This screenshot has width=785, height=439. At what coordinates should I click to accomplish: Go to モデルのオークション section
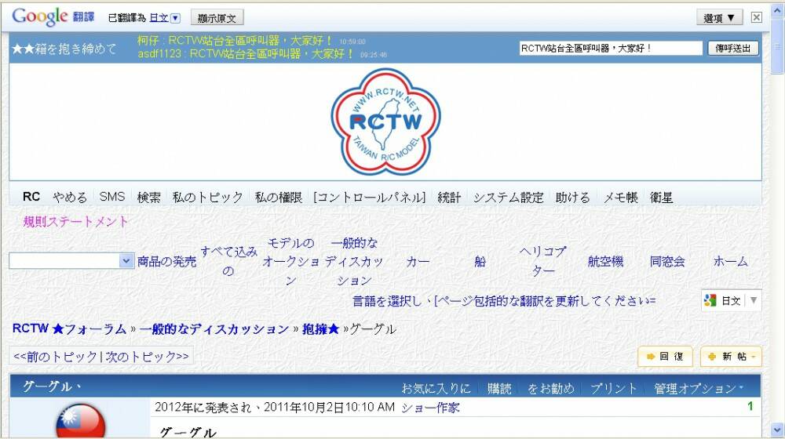(x=291, y=262)
